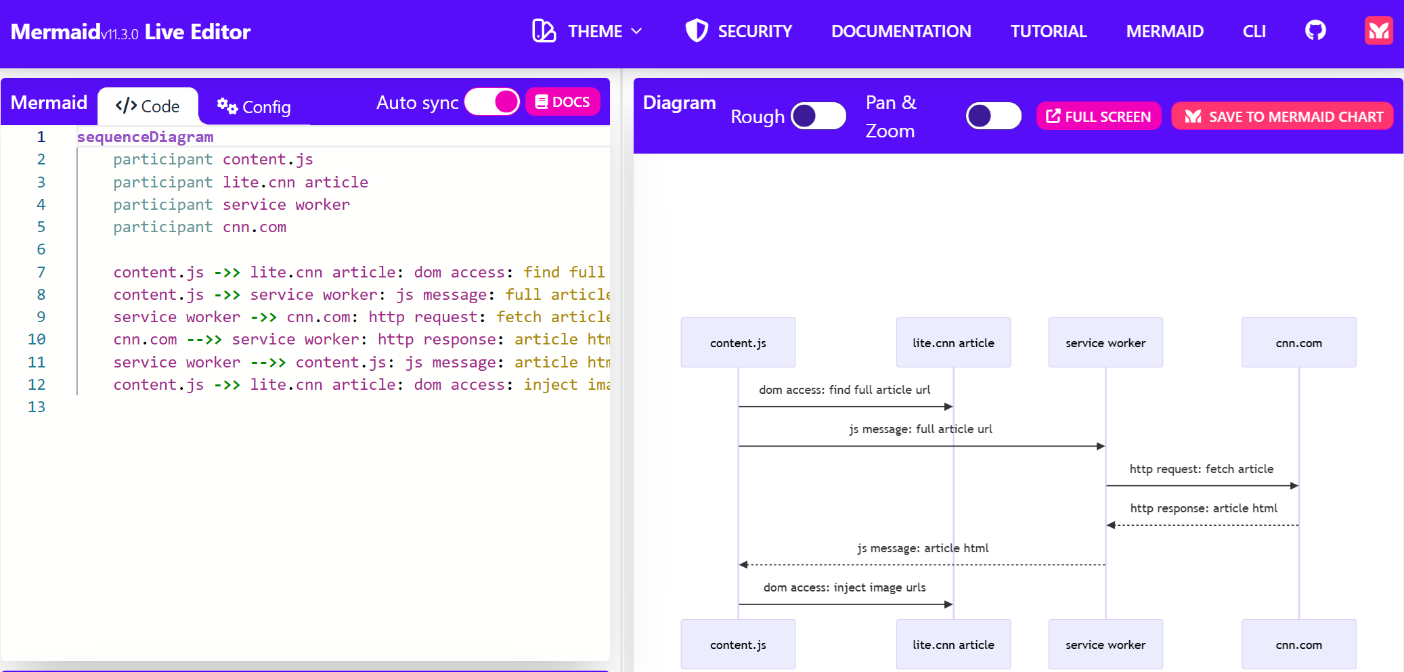Viewport: 1404px width, 672px height.
Task: Disable the Auto sync toggle
Action: tap(492, 102)
